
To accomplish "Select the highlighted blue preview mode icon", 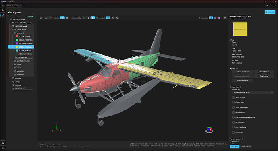I will (x=211, y=18).
